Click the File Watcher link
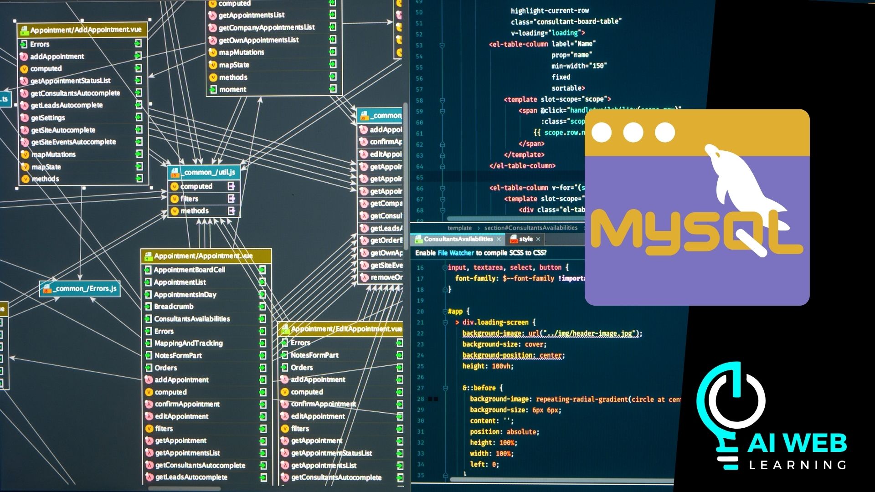 [x=456, y=253]
